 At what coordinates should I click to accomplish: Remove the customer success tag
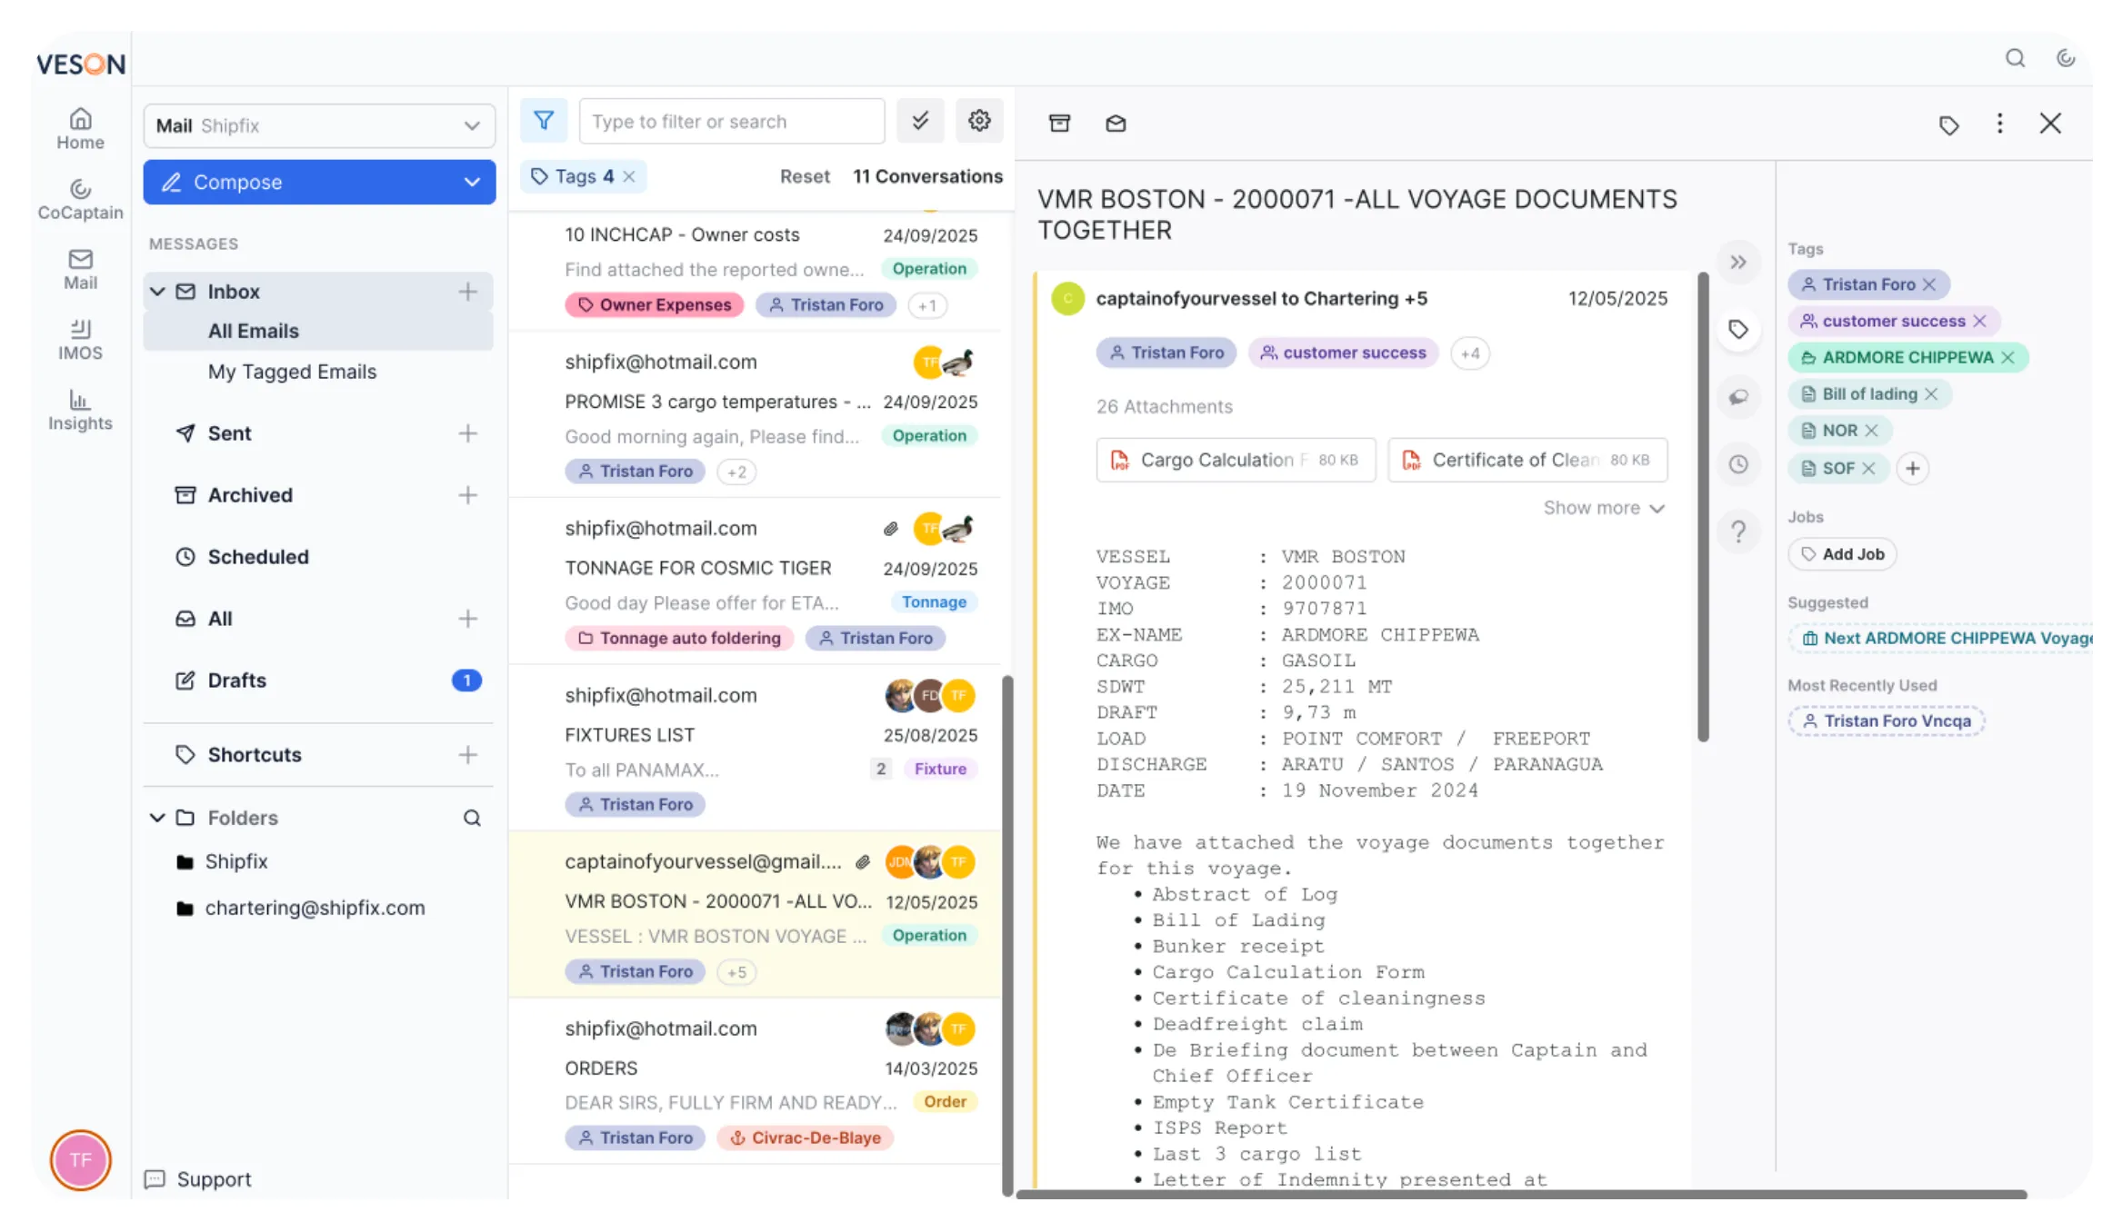point(1980,321)
